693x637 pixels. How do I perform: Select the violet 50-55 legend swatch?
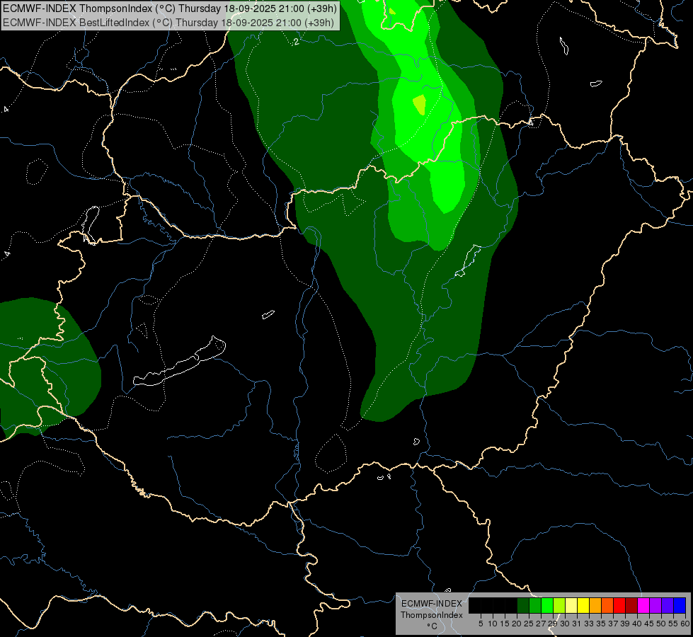[668, 605]
